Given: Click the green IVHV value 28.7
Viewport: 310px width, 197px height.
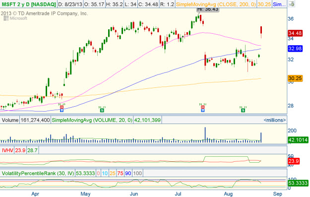Looking at the screenshot, I should pyautogui.click(x=32, y=150).
